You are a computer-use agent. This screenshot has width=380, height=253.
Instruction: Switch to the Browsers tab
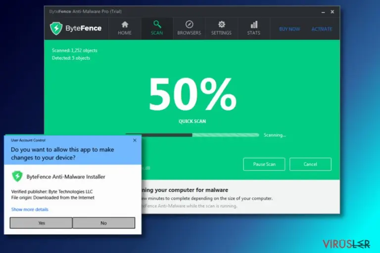(x=189, y=28)
